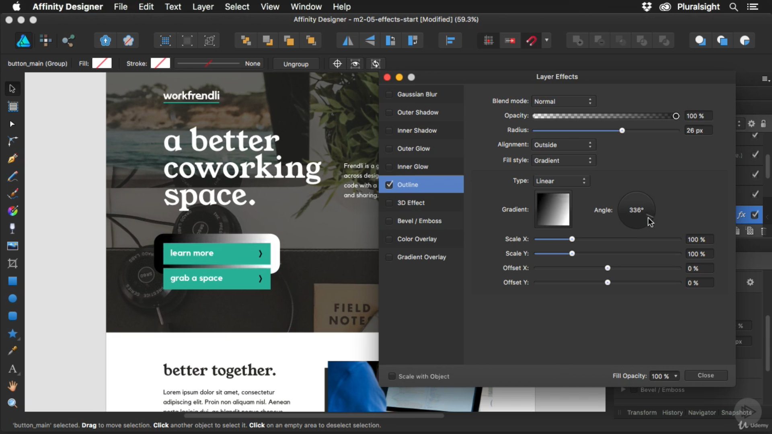772x434 pixels.
Task: Switch to the History tab
Action: 672,413
